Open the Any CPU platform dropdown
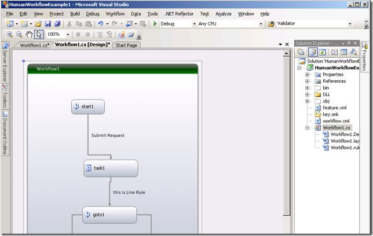Image resolution: width=373 pixels, height=236 pixels. pyautogui.click(x=261, y=24)
